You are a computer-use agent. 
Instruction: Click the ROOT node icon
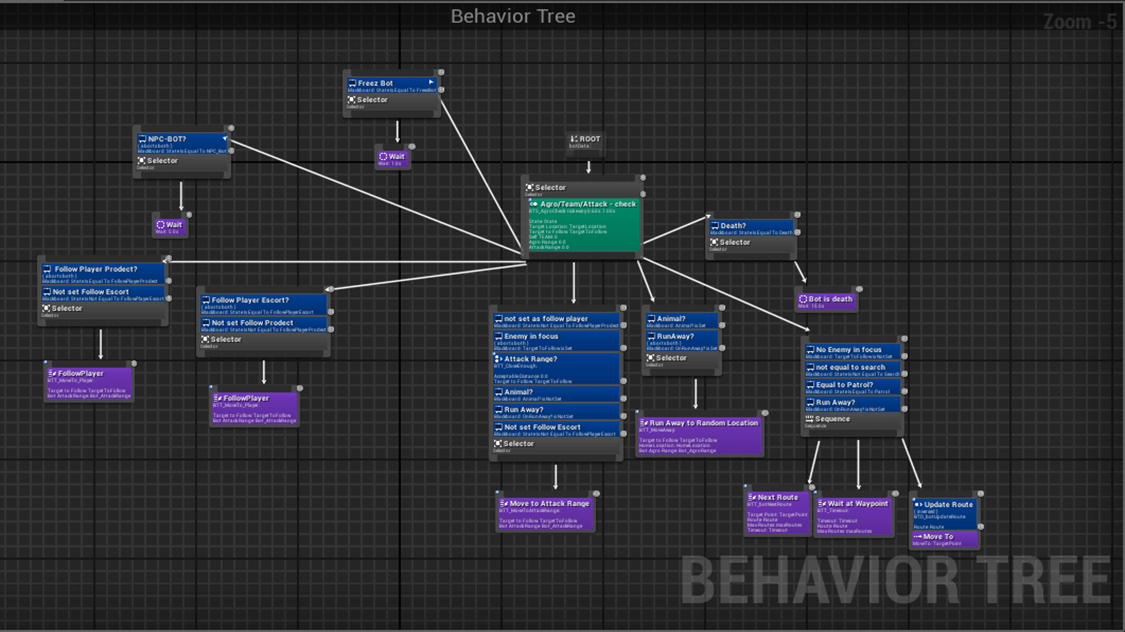(x=574, y=139)
